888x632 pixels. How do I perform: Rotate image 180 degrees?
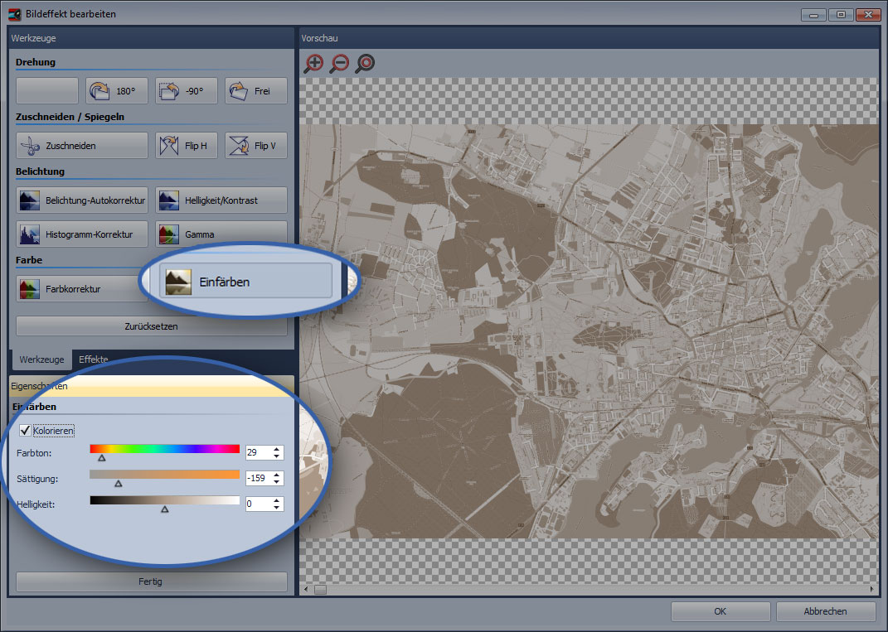[117, 91]
